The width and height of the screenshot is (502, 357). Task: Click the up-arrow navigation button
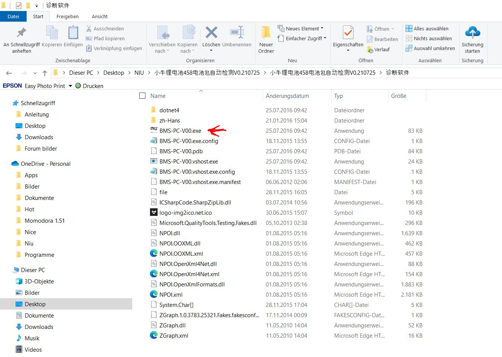pos(45,73)
